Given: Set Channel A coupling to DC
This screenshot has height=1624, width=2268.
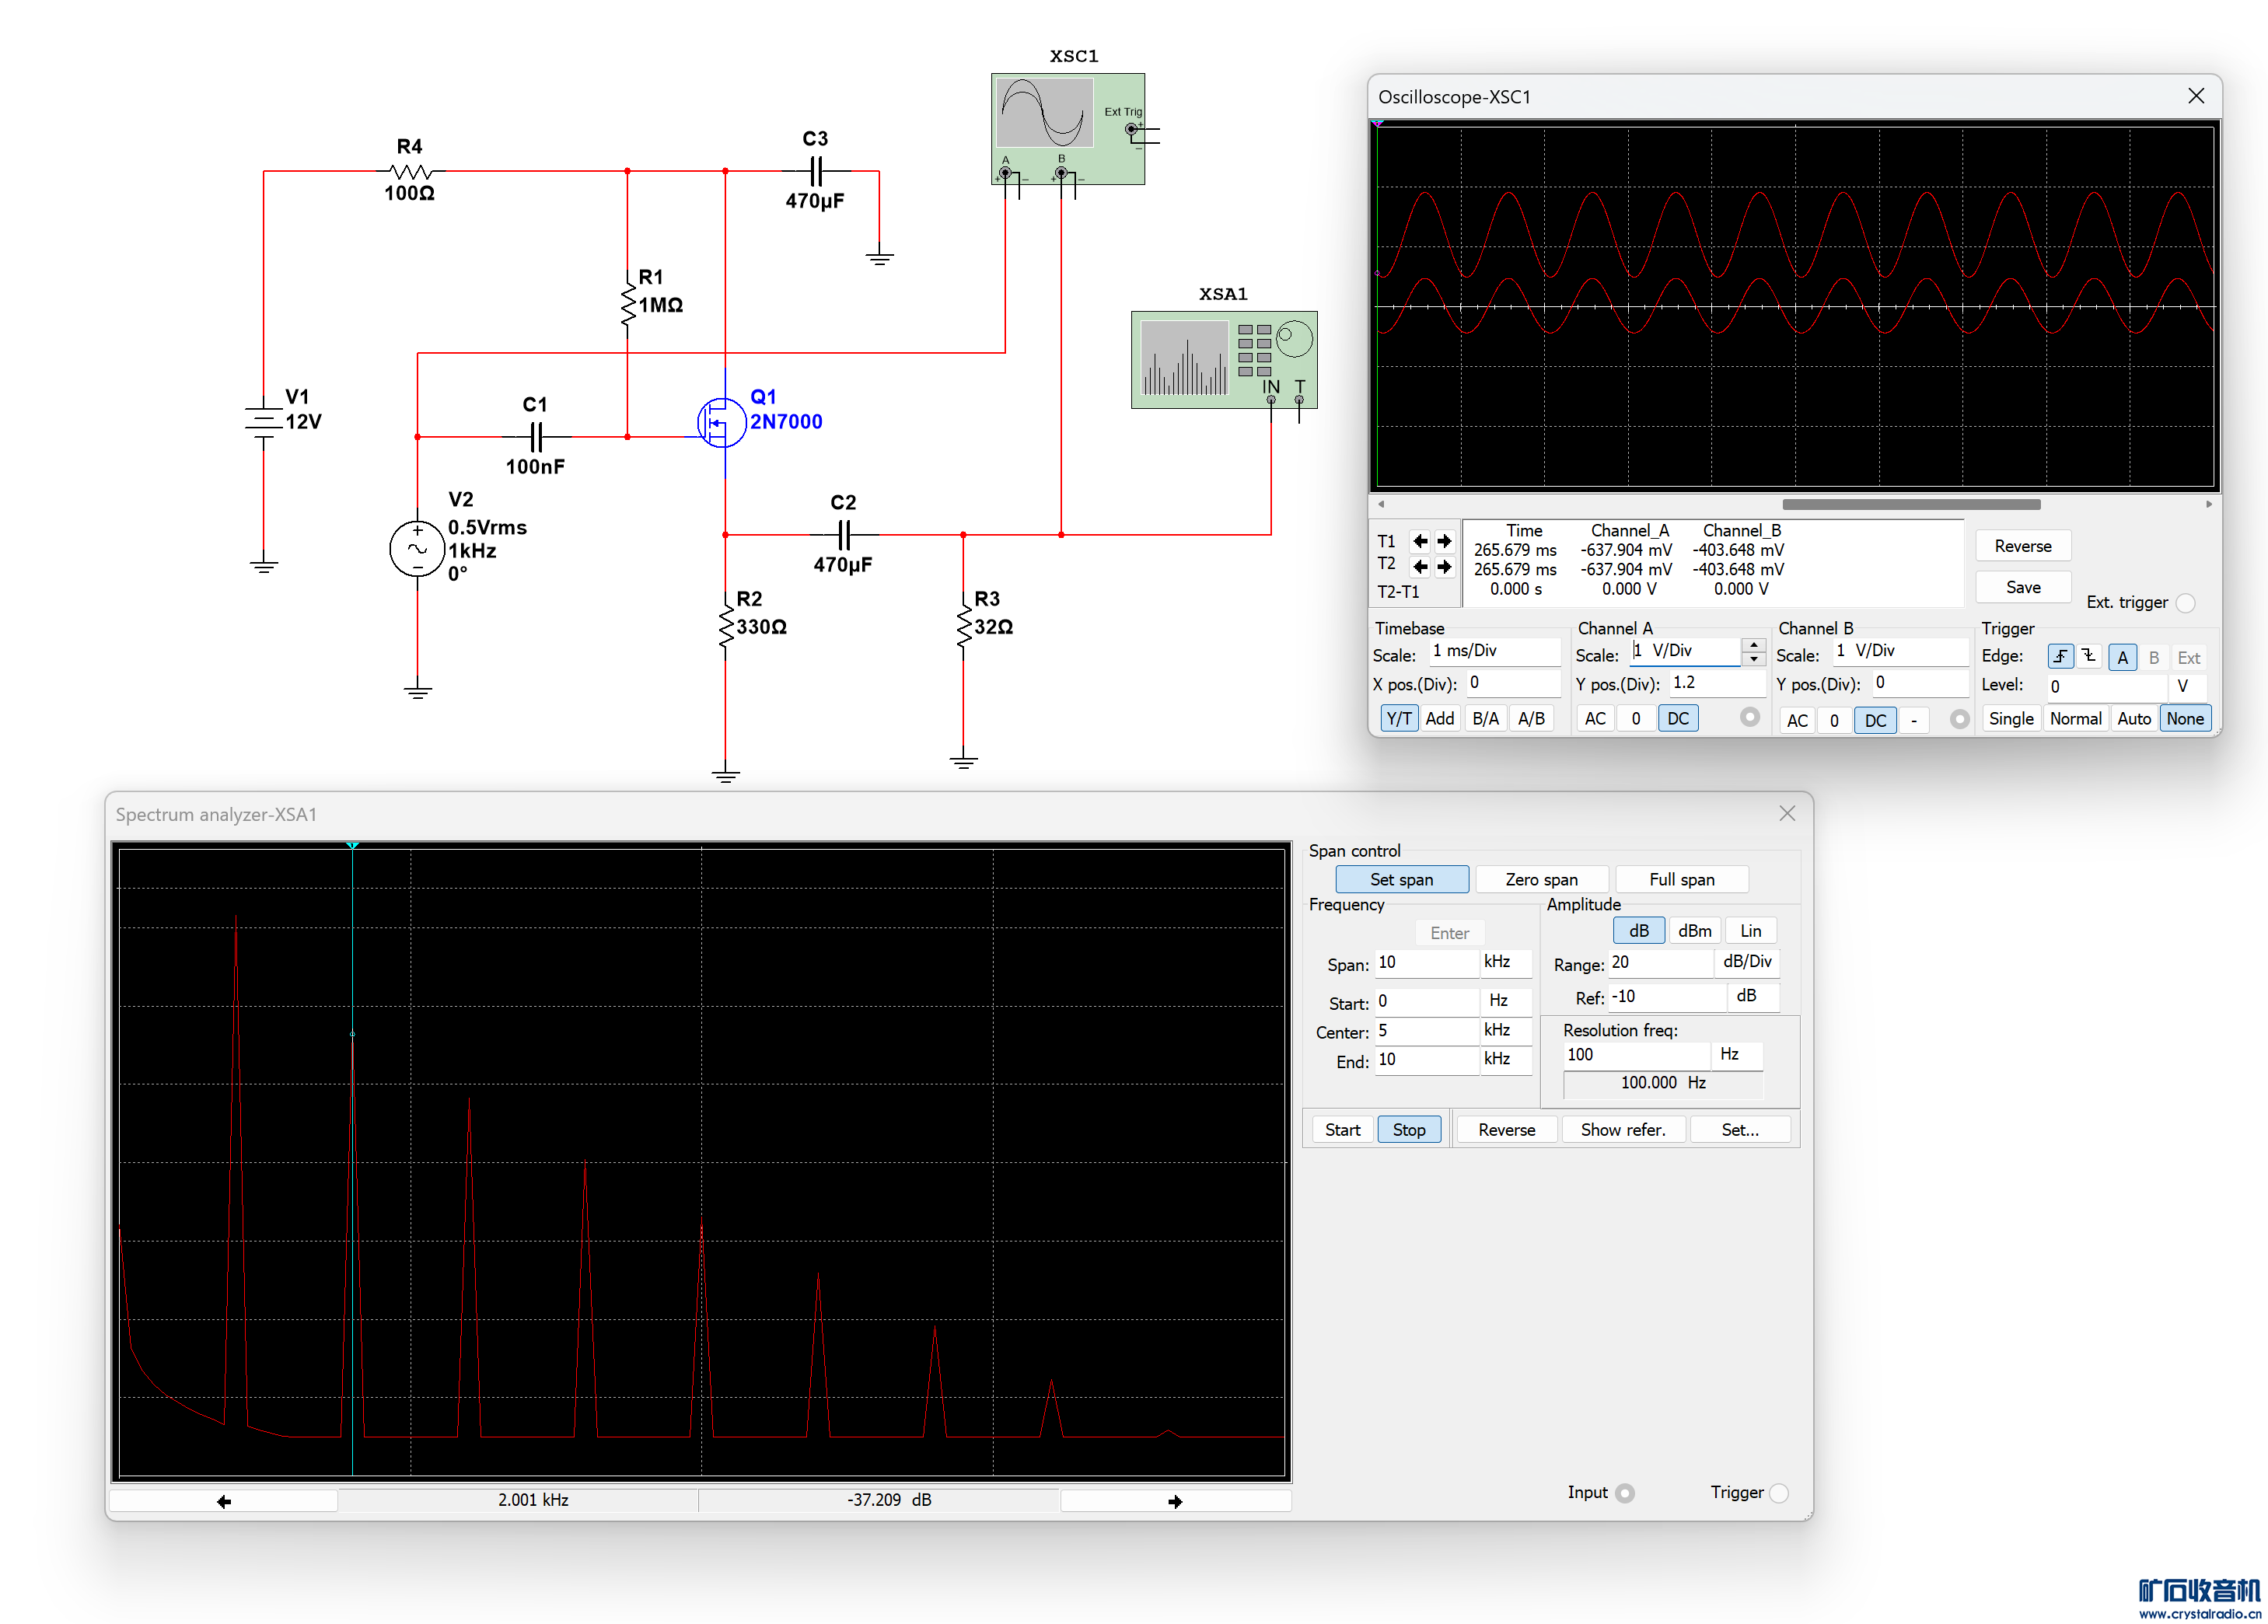Looking at the screenshot, I should click(1678, 718).
